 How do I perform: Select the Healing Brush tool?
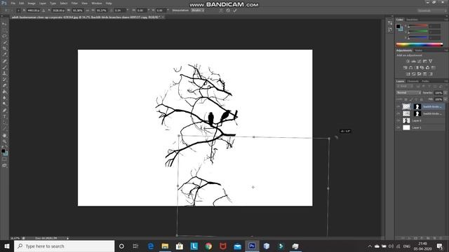[x=4, y=61]
